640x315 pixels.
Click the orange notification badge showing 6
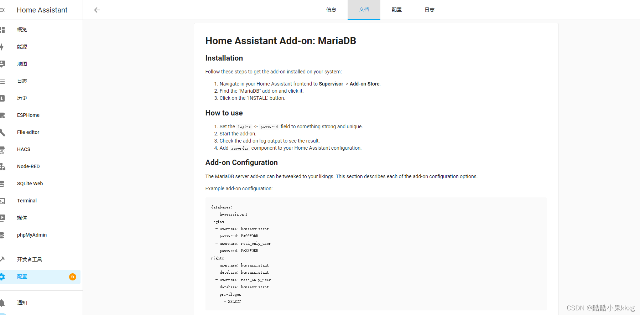[73, 277]
